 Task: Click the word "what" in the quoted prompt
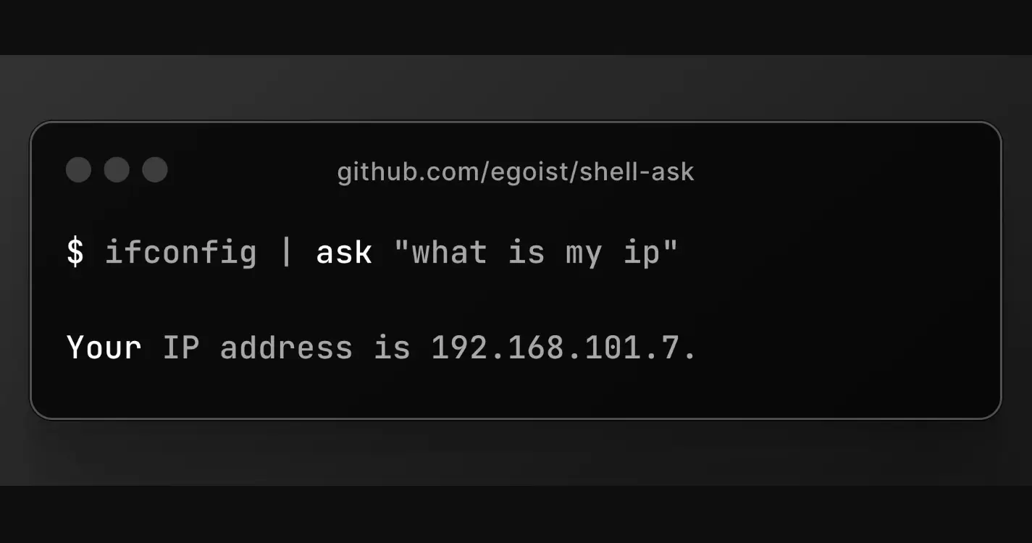click(x=449, y=253)
